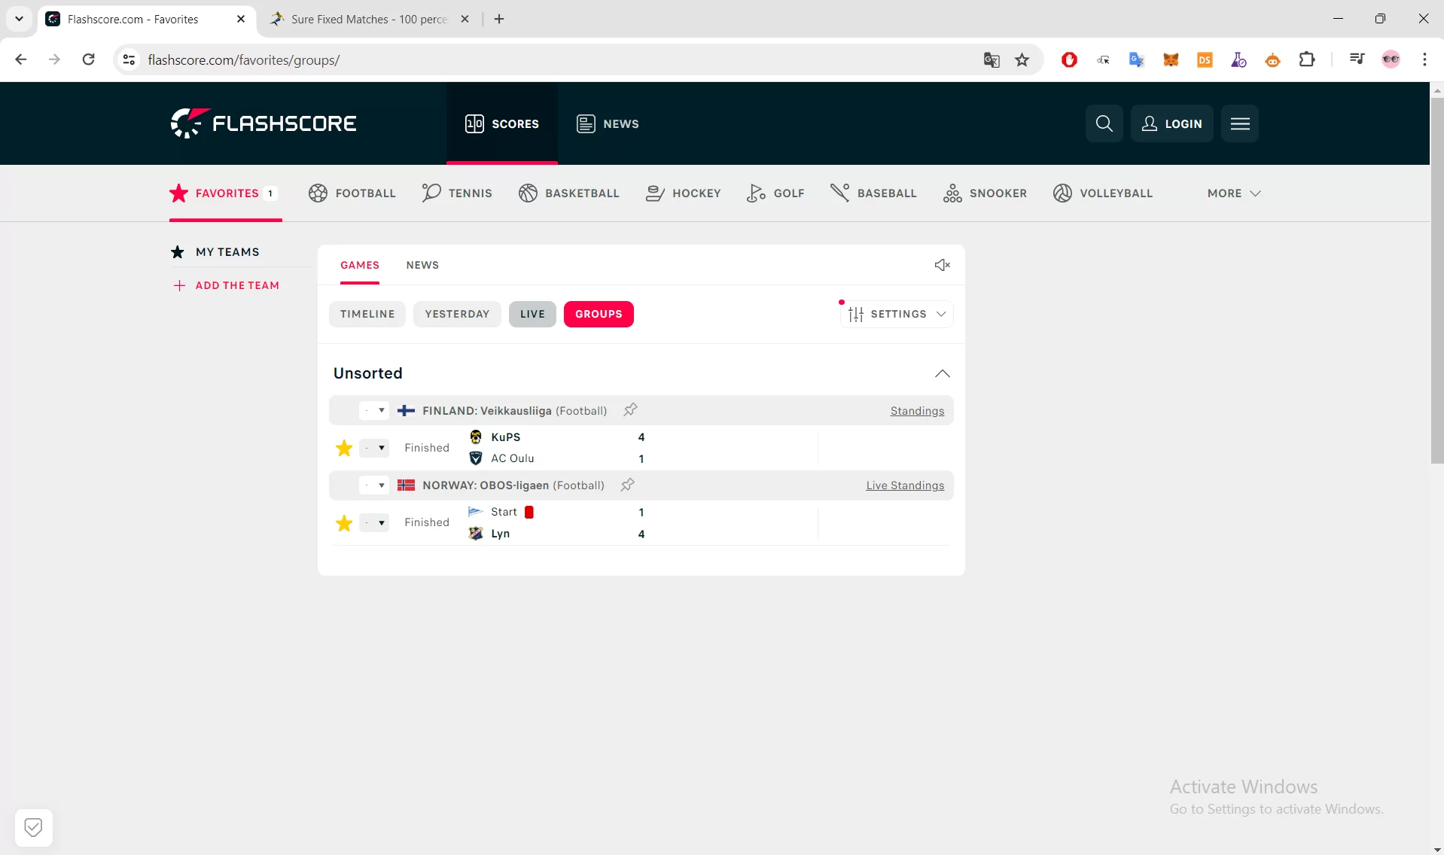Image resolution: width=1444 pixels, height=855 pixels.
Task: Select the Groups view
Action: pyautogui.click(x=599, y=314)
